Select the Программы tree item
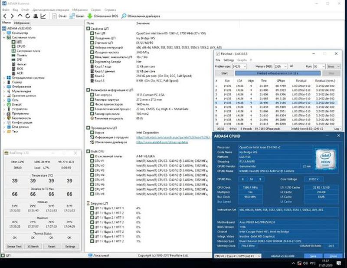This screenshot has height=268, width=347. [18, 113]
